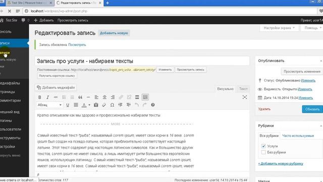
Task: Apply the current text color
Action: pyautogui.click(x=84, y=105)
